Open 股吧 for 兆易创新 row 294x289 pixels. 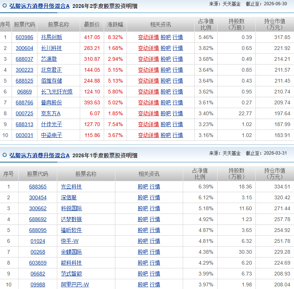click(x=166, y=37)
